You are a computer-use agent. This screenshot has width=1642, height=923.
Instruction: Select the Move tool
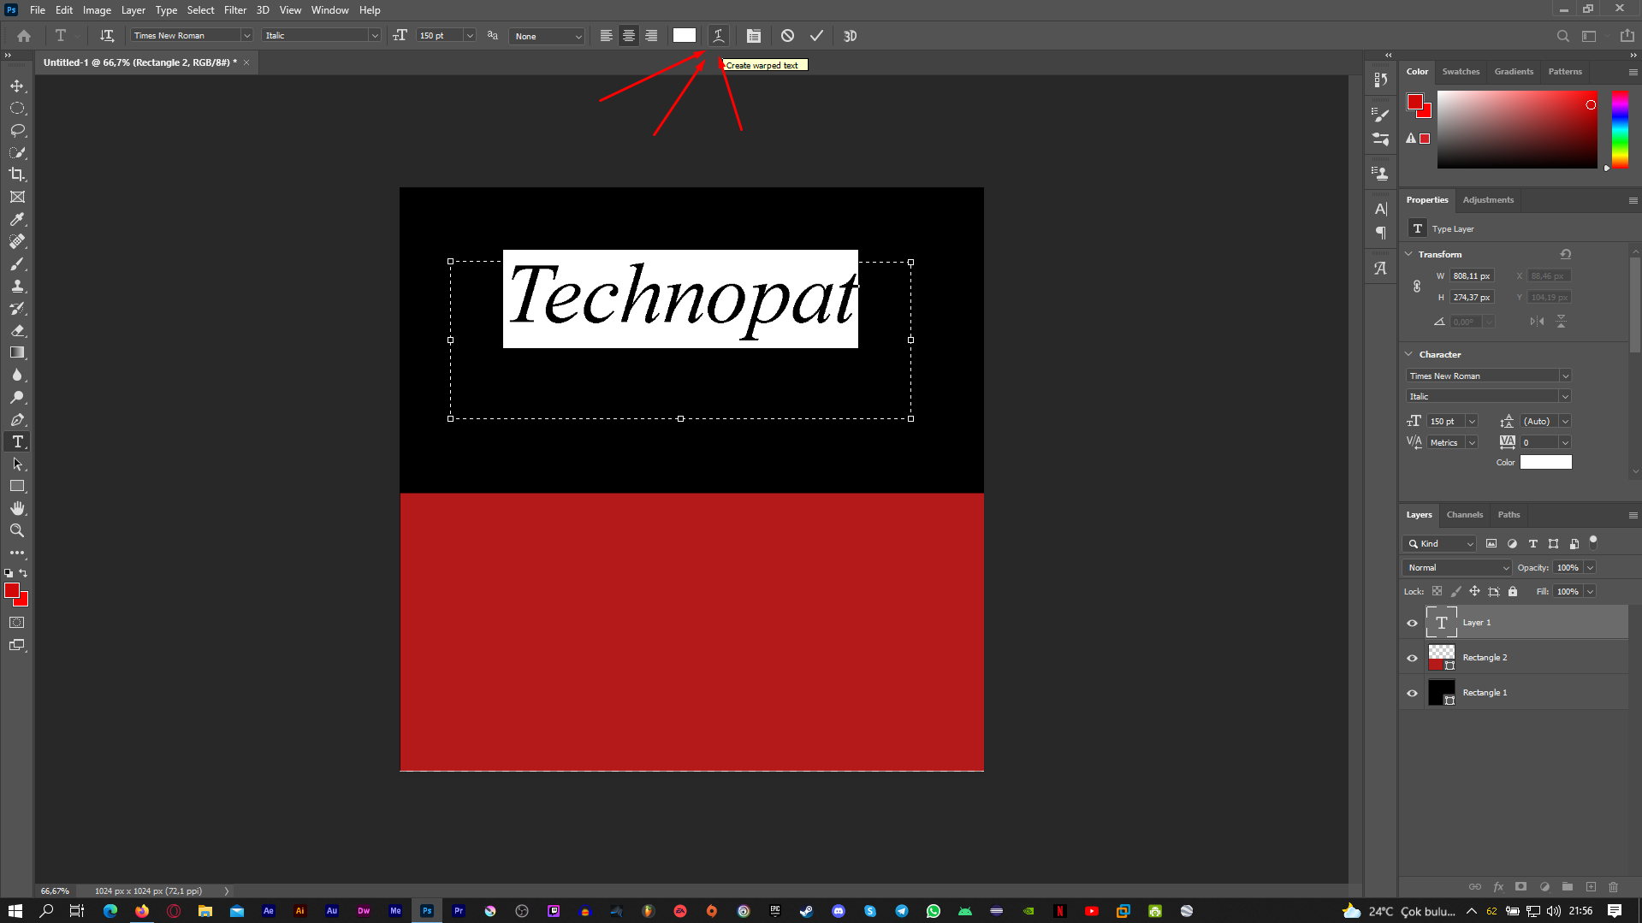tap(17, 86)
